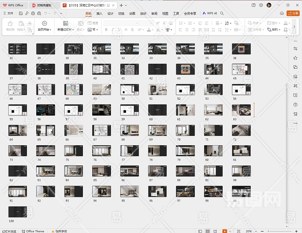
Task: Click the New Slide icon
Action: [66, 23]
